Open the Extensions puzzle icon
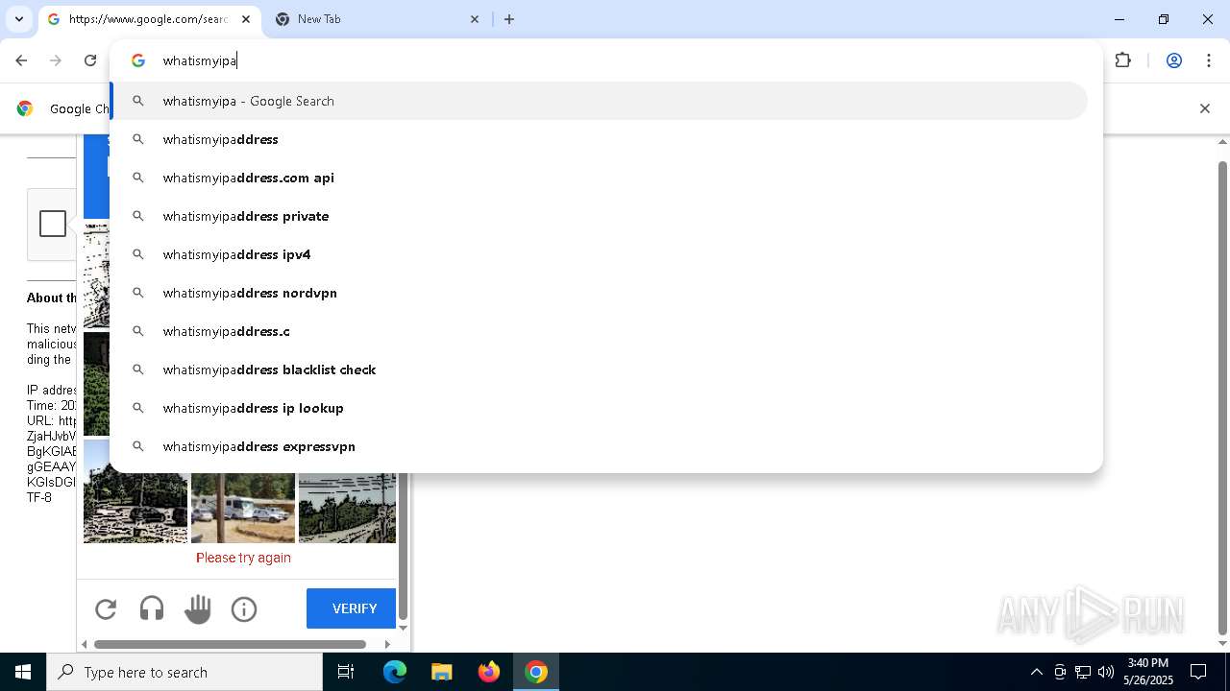 pos(1122,60)
